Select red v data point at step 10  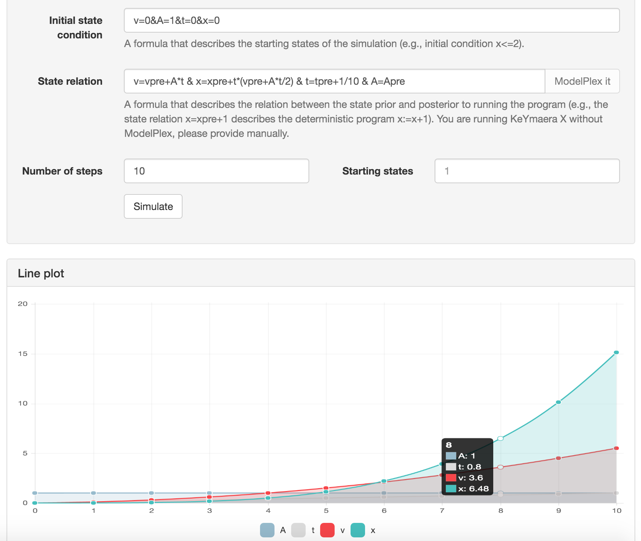(616, 448)
